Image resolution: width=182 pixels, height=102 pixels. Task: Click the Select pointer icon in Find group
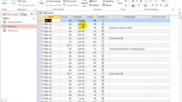coord(126,5)
